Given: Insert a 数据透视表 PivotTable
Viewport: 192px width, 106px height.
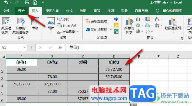Looking at the screenshot, I should click(6, 25).
